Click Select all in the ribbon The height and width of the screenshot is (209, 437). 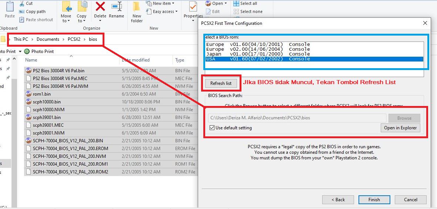(245, 3)
